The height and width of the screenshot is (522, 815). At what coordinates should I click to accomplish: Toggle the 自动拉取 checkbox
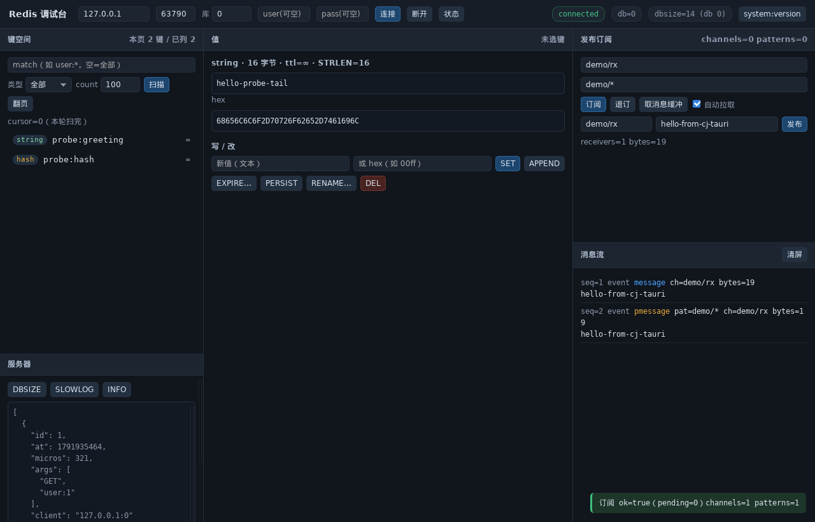[697, 104]
